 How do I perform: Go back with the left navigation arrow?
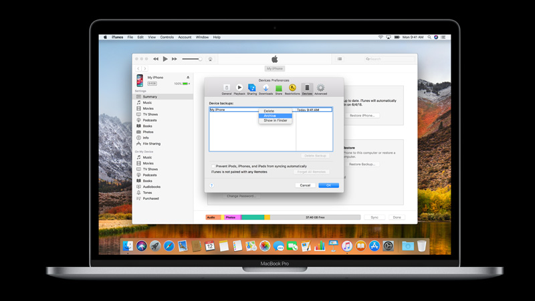tap(138, 69)
